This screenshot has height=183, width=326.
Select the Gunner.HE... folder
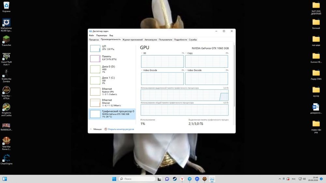316,58
